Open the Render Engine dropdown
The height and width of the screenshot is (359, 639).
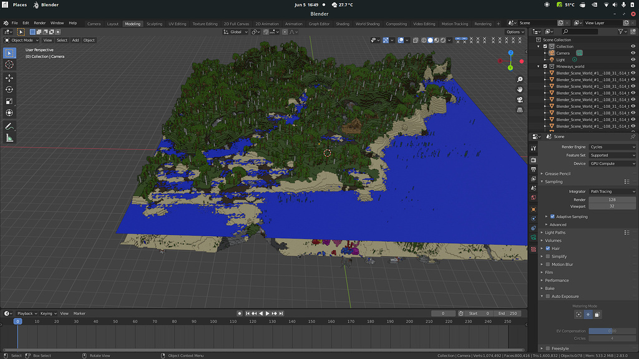pos(612,147)
